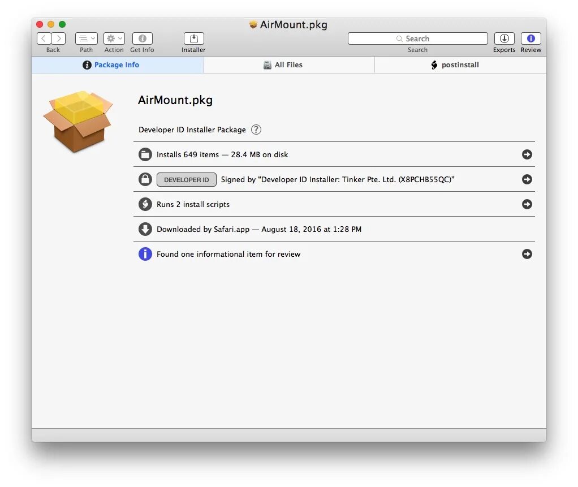Select 'Found one informational item for review' text
578x487 pixels.
click(x=228, y=254)
